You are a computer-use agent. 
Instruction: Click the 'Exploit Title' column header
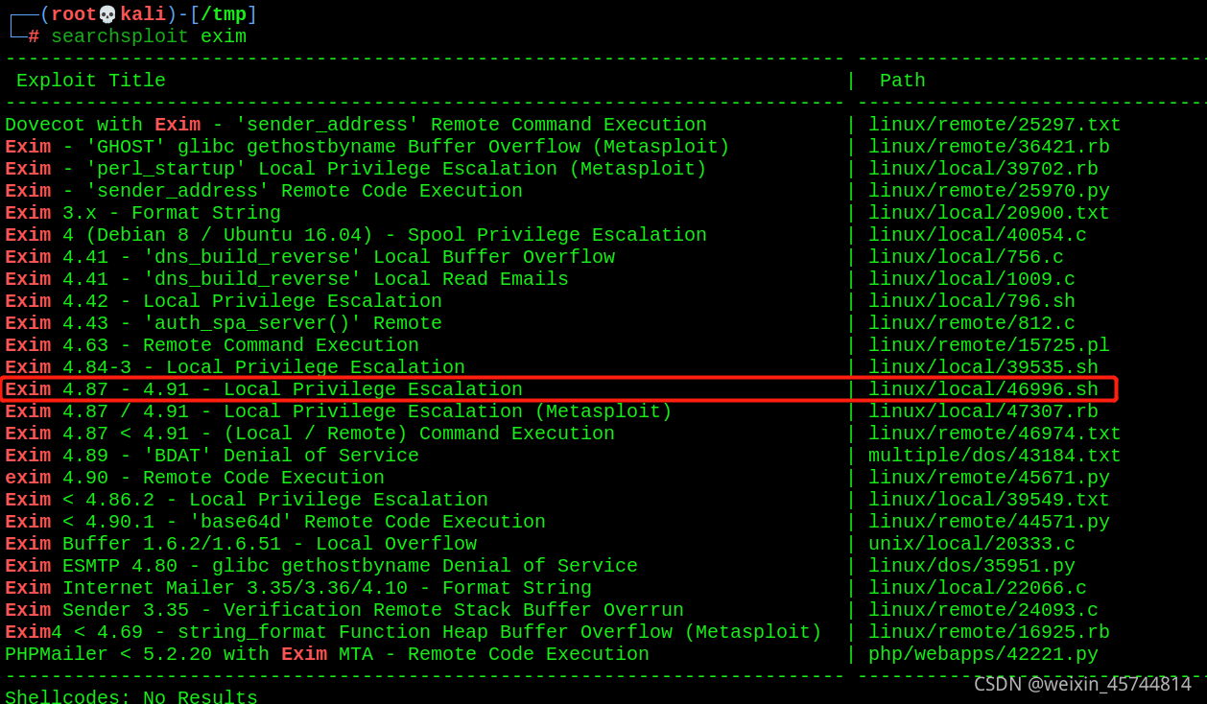tap(91, 81)
